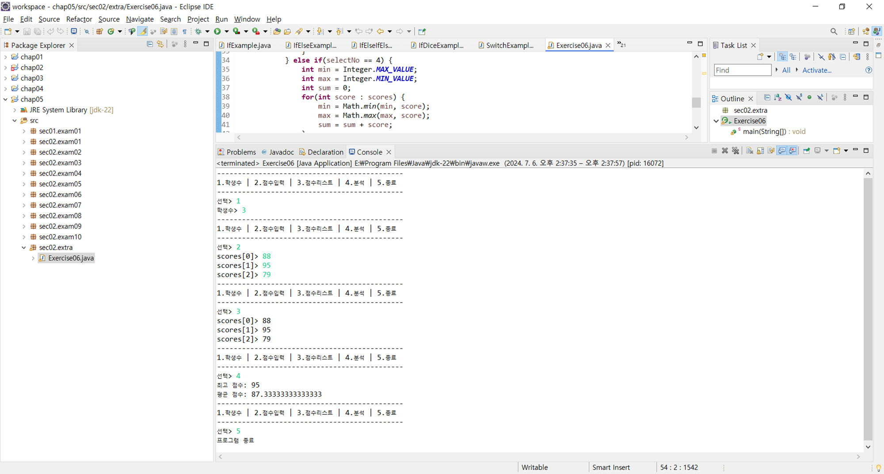
Task: Click the Coverage run icon
Action: click(236, 31)
